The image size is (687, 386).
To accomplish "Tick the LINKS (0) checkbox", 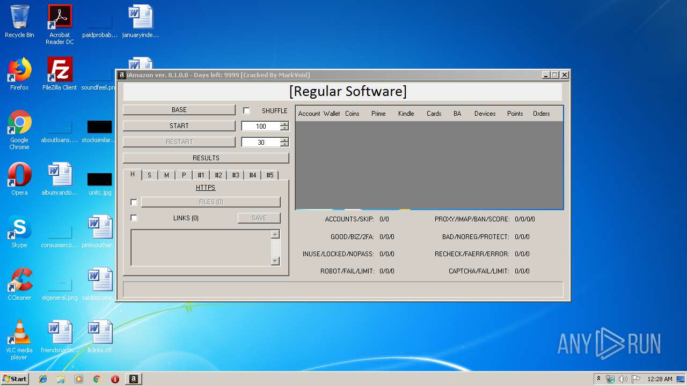I will pos(134,218).
